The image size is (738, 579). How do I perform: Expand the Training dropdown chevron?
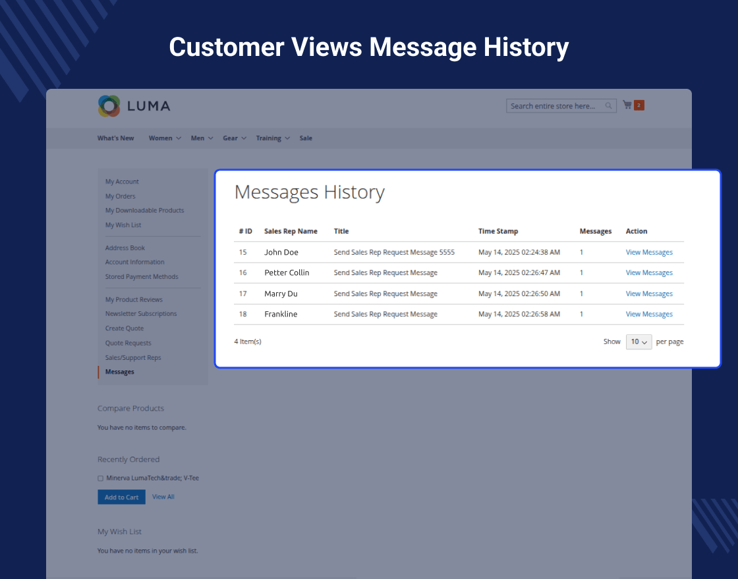coord(287,138)
